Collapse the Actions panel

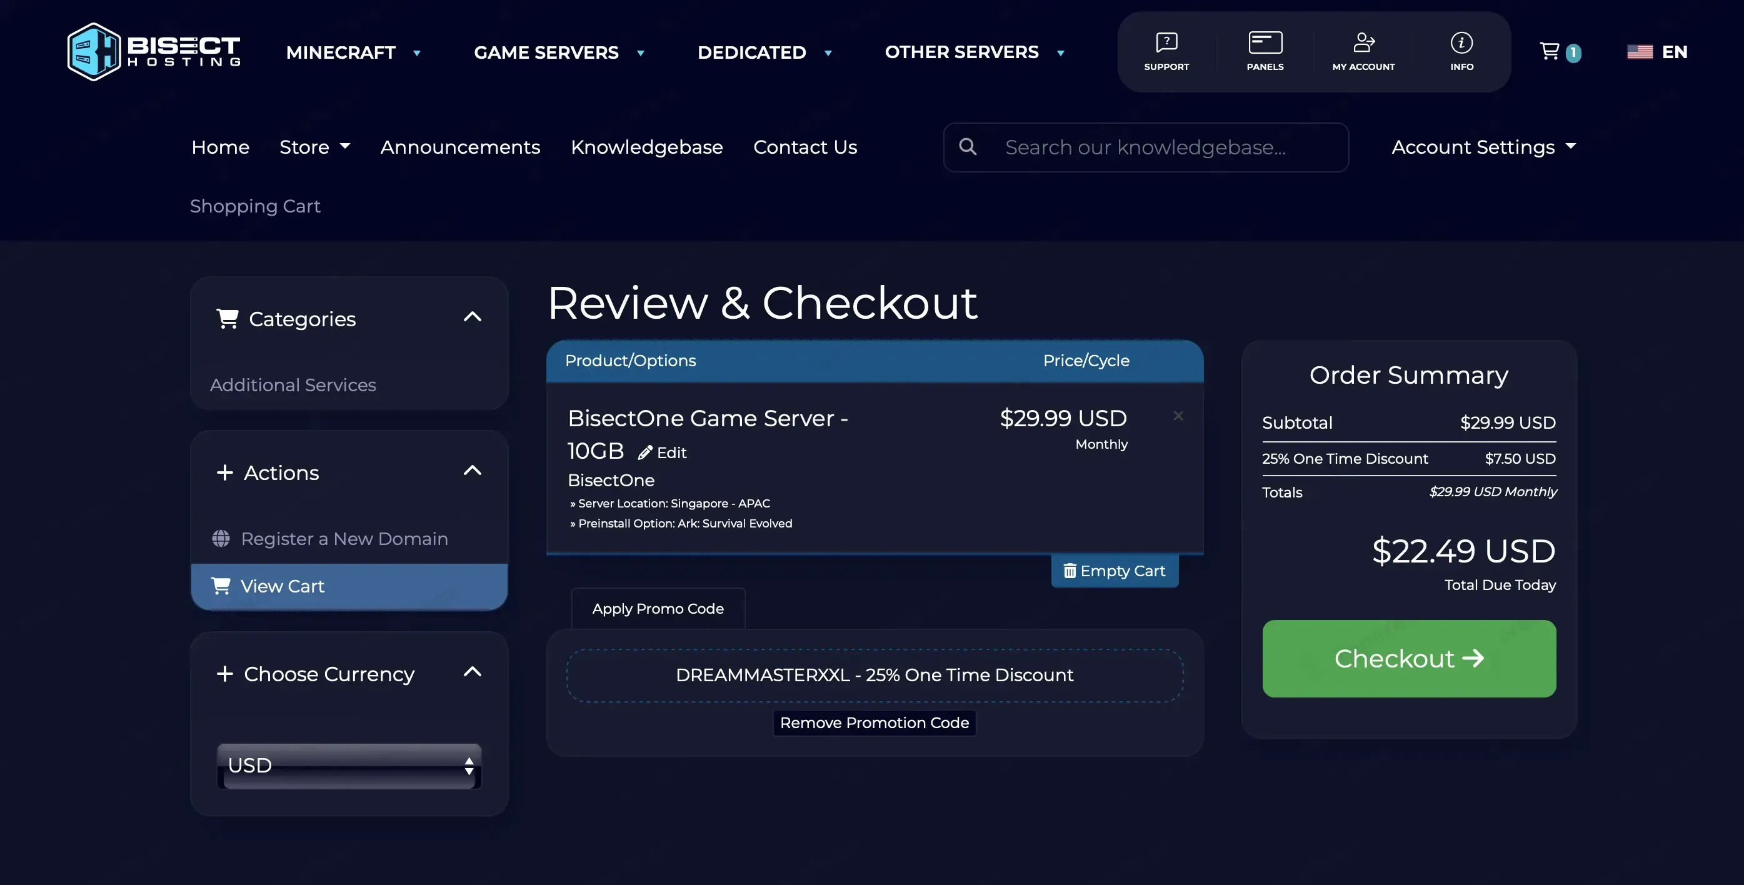point(472,471)
